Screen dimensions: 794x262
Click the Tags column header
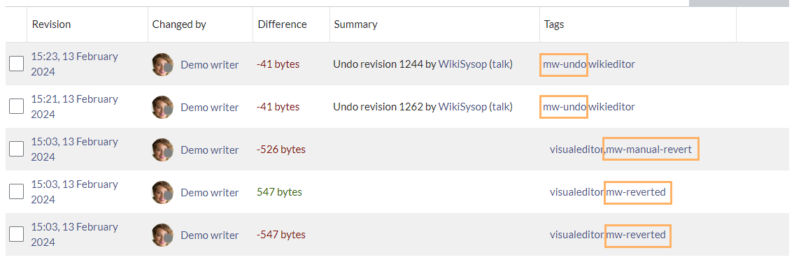pos(554,24)
